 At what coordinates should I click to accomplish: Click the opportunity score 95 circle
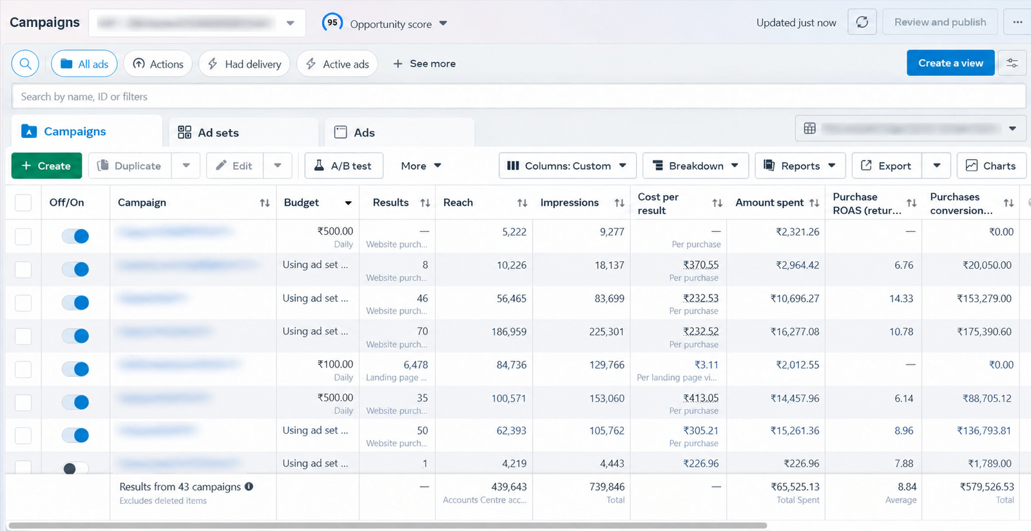pos(332,23)
